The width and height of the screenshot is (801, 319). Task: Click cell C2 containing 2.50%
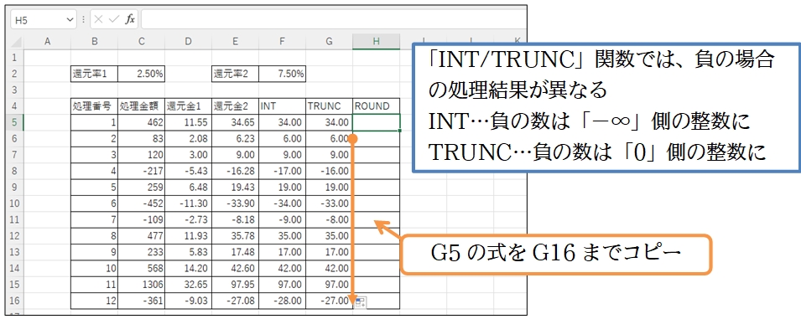coord(141,74)
